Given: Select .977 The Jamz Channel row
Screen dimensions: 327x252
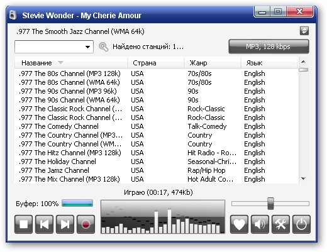Looking at the screenshot, I should pos(157,170).
